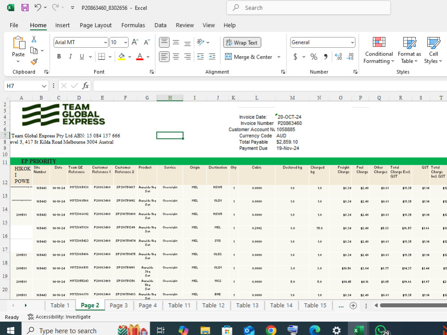Apply Percent Style formatting
The height and width of the screenshot is (335, 447).
pos(314,57)
